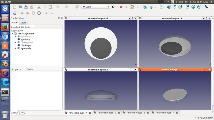Select the black-eye object in tree
Viewport: 214px width, 120px height.
pos(25,45)
